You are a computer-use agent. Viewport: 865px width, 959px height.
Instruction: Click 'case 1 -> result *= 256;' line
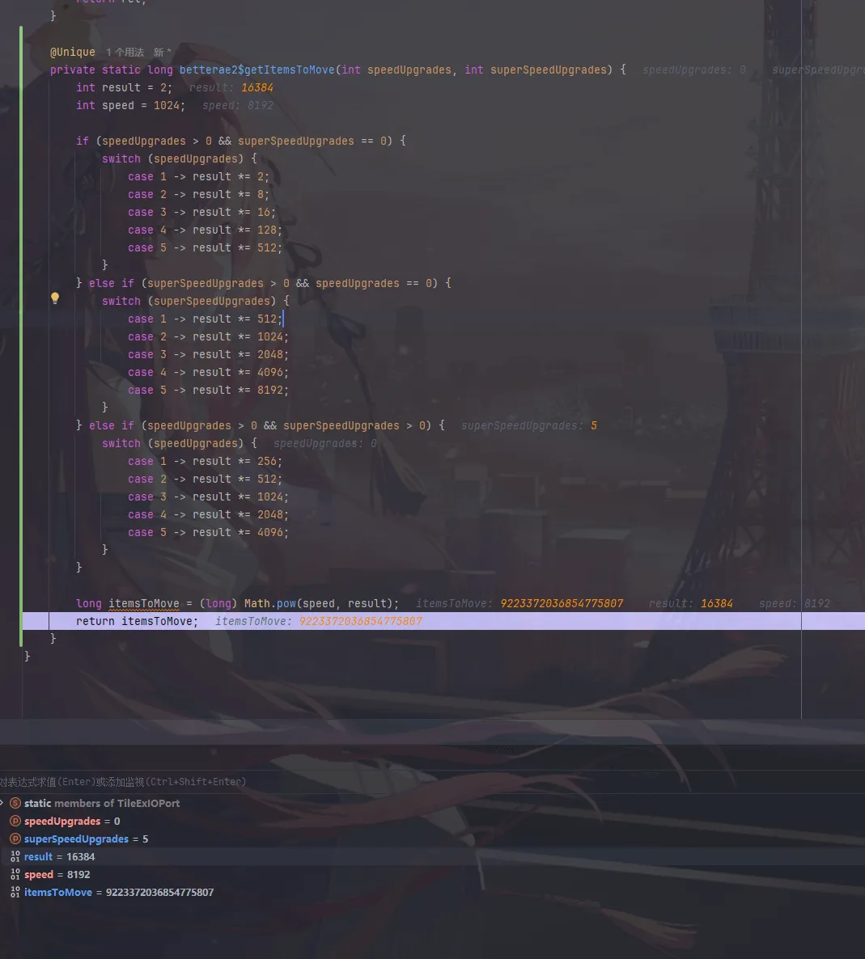point(205,461)
